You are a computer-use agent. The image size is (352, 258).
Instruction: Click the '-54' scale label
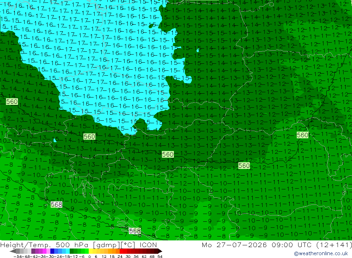18,257
